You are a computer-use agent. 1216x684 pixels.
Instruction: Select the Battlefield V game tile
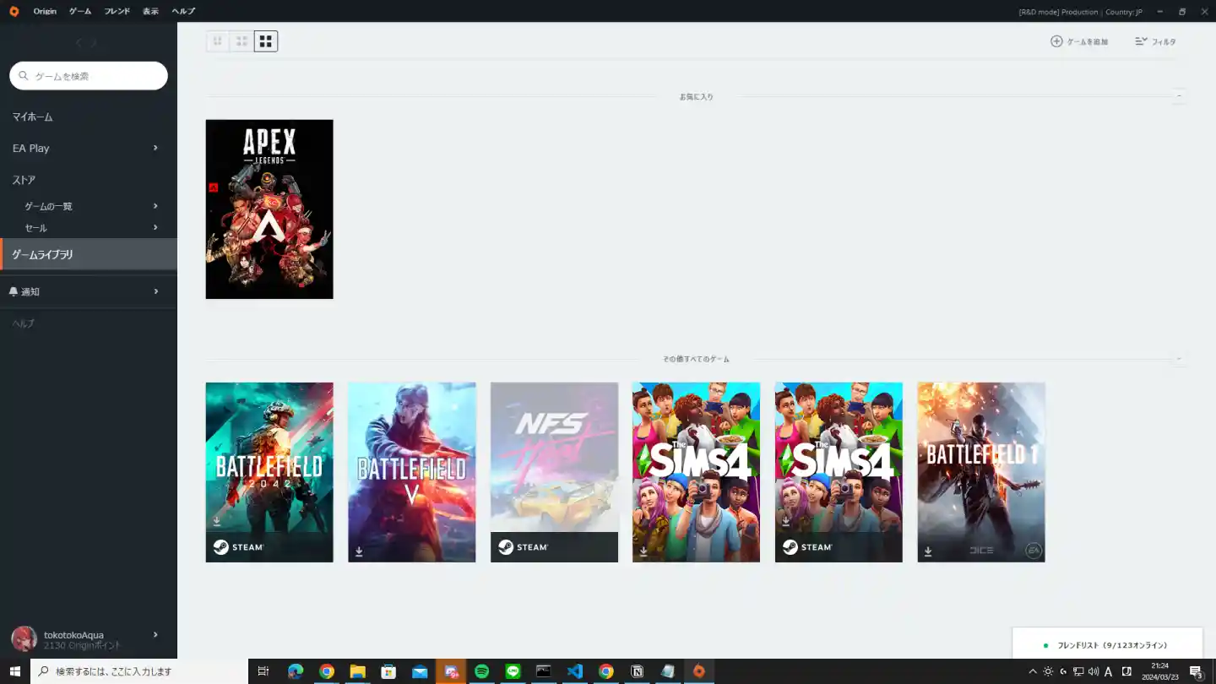coord(412,472)
